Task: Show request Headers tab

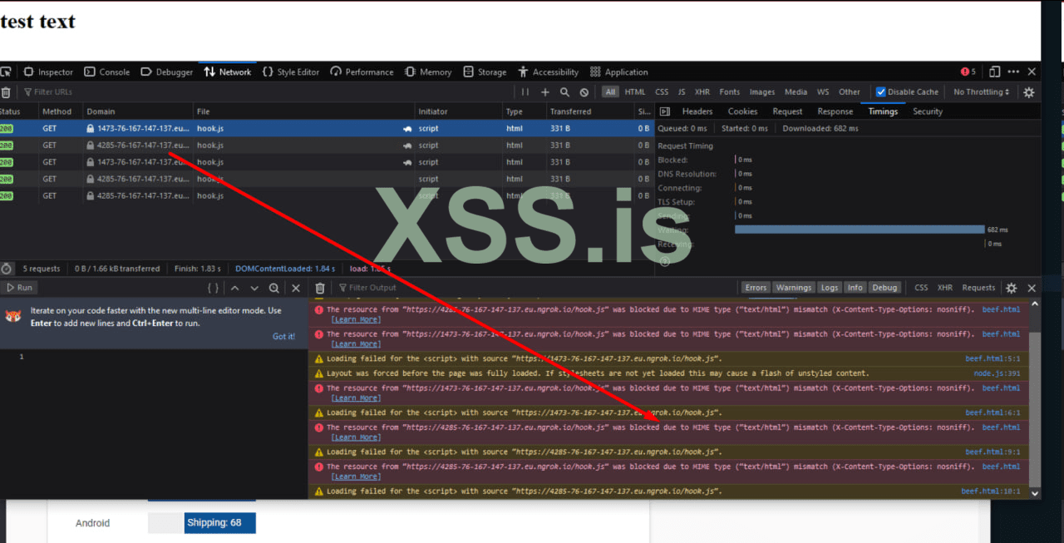Action: [697, 111]
